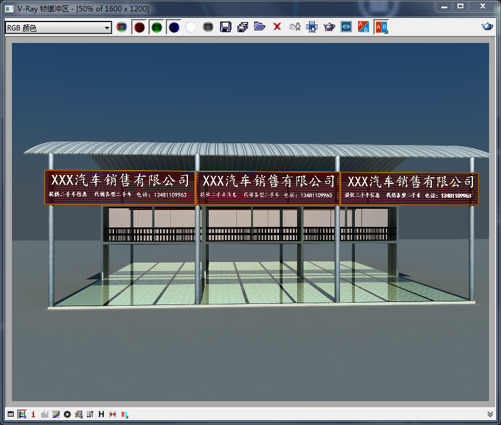Click the A/B horizontal compare icon

point(381,27)
